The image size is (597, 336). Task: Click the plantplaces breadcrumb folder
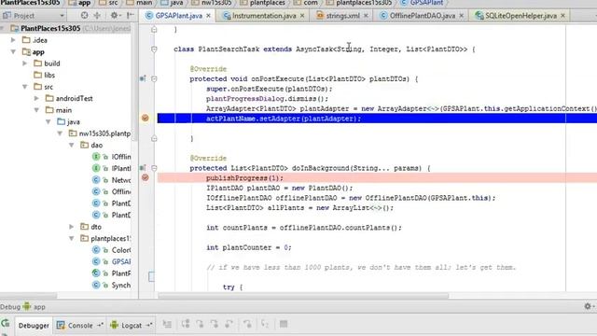[x=263, y=3]
